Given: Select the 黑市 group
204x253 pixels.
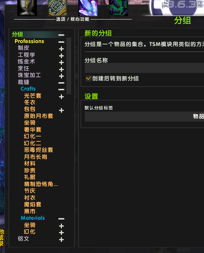Looking at the screenshot, I should [x=30, y=211].
